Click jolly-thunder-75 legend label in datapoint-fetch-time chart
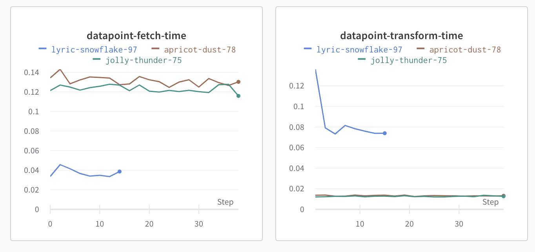This screenshot has height=252, width=535. pyautogui.click(x=144, y=60)
